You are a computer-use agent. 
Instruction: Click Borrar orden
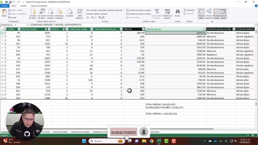(133, 17)
